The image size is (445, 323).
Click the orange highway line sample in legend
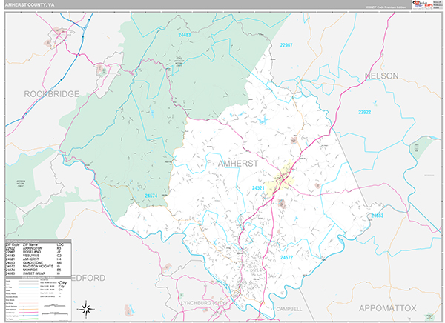pos(28,310)
